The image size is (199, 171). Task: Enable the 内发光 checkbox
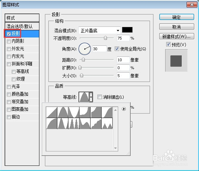click(9, 56)
